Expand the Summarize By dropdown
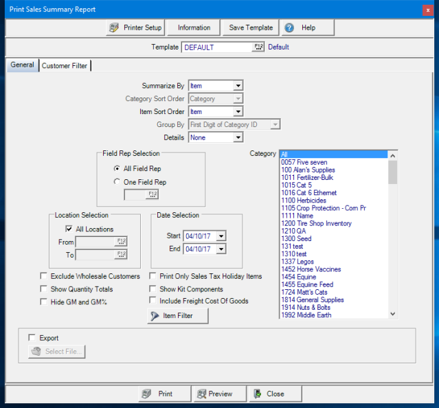This screenshot has height=408, width=439. (x=238, y=86)
